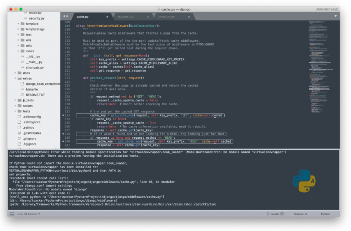Click the minimap on the right
This screenshot has height=231, width=351.
pyautogui.click(x=321, y=67)
